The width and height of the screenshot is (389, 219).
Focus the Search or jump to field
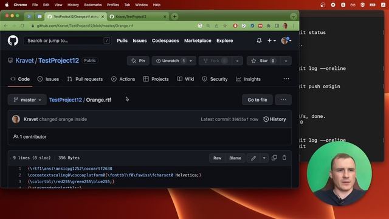click(x=67, y=41)
